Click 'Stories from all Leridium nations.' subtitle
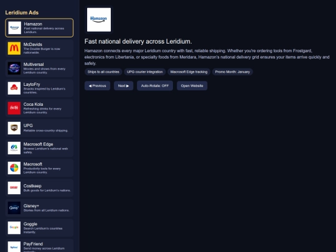Viewport: 336px width, 252px height. pos(47,210)
